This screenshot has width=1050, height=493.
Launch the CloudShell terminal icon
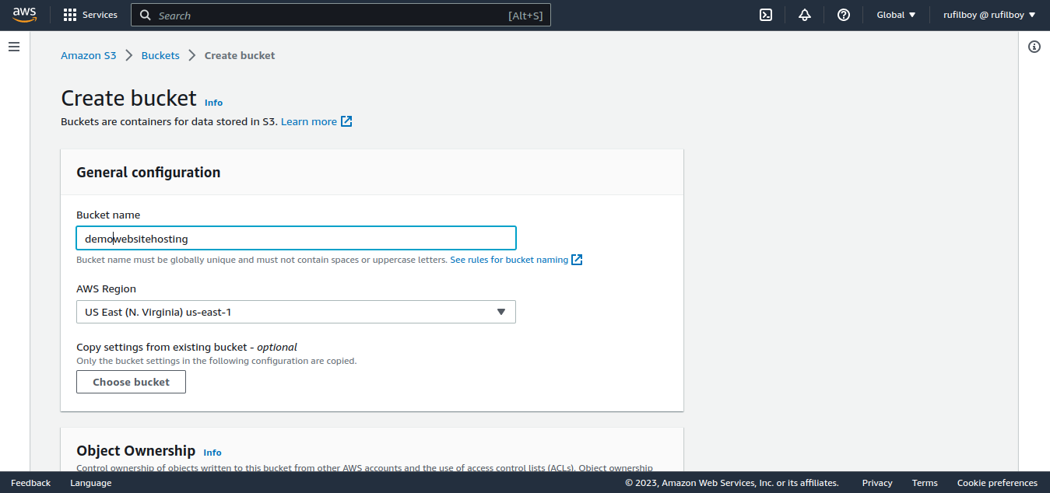pyautogui.click(x=766, y=15)
